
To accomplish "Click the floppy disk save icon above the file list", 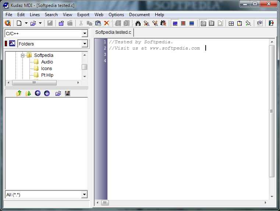I will [67, 93].
